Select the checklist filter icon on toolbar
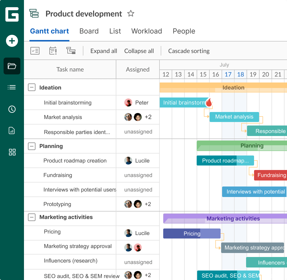Screen dimensions: 287x280 coord(35,50)
